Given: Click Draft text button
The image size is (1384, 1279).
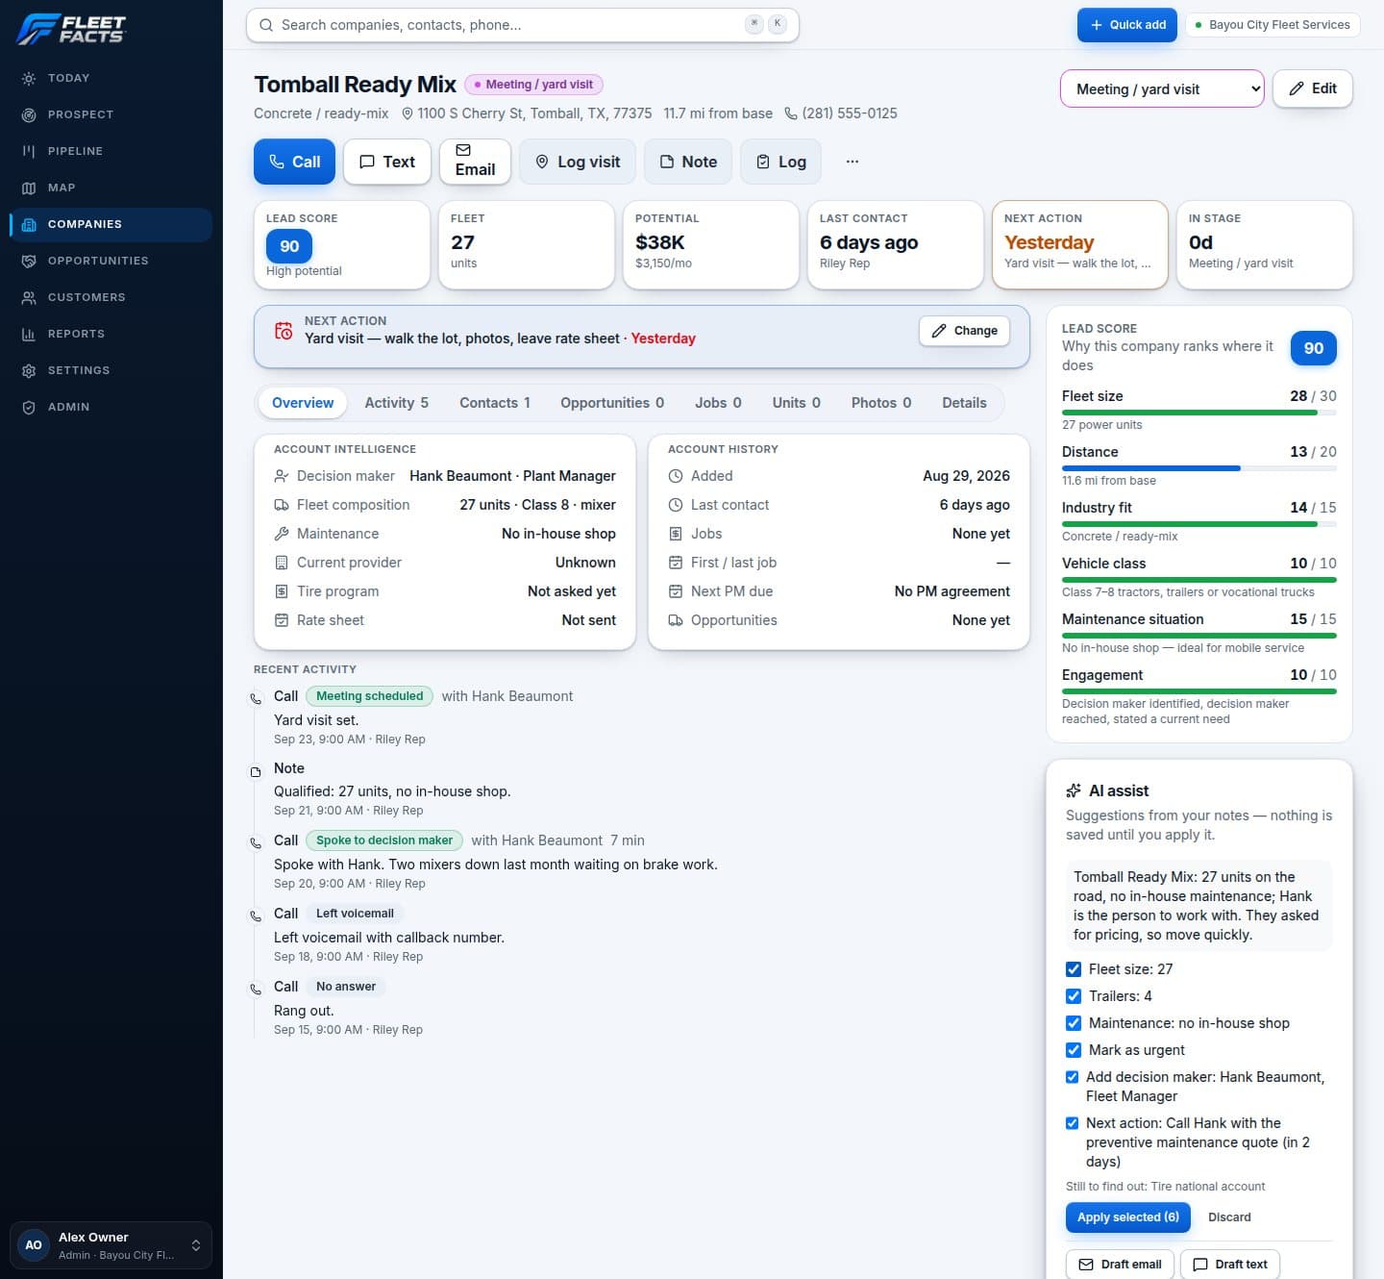Looking at the screenshot, I should point(1230,1265).
